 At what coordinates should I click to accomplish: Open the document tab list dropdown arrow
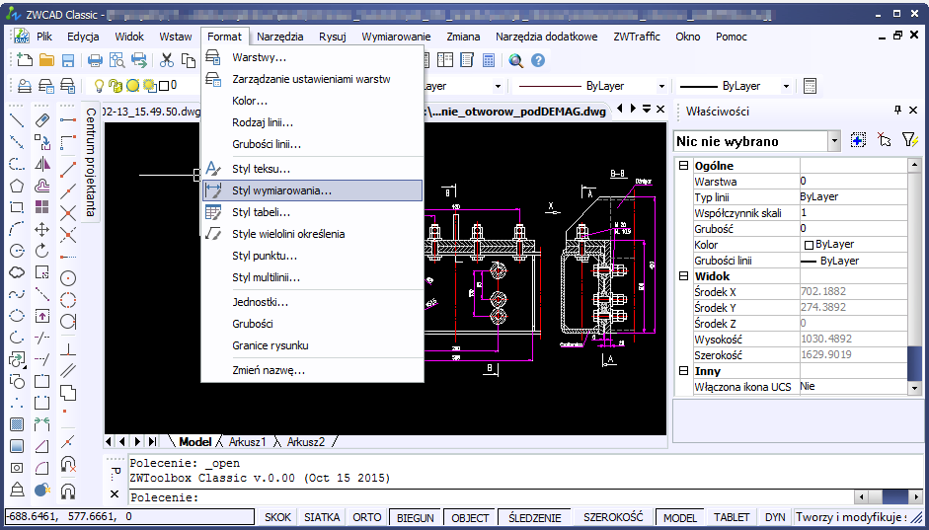point(647,109)
